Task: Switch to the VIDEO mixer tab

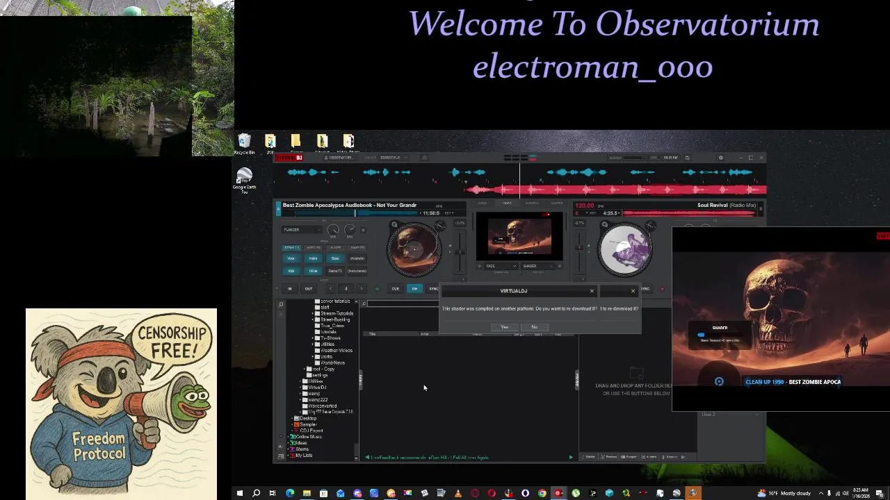Action: pyautogui.click(x=507, y=203)
